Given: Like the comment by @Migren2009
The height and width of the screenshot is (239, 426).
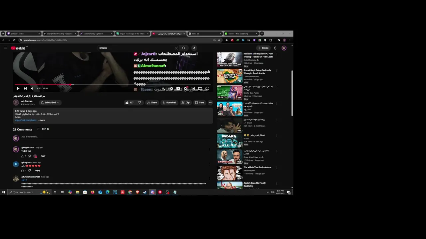Looking at the screenshot, I should [23, 156].
